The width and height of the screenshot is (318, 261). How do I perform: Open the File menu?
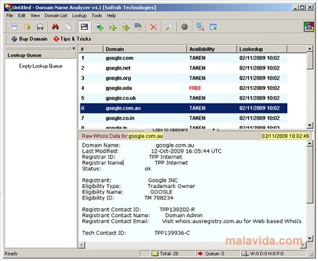10,16
